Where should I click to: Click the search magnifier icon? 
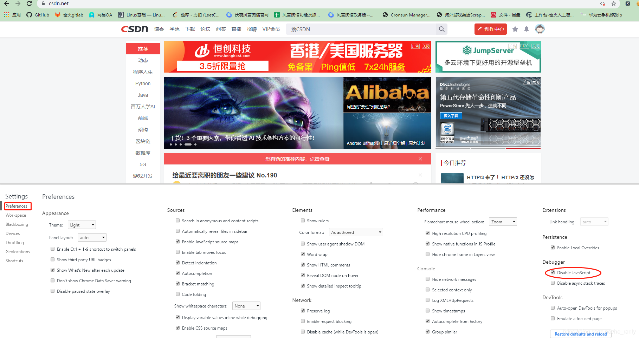point(441,29)
